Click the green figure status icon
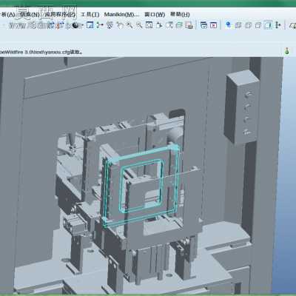 pos(286,51)
